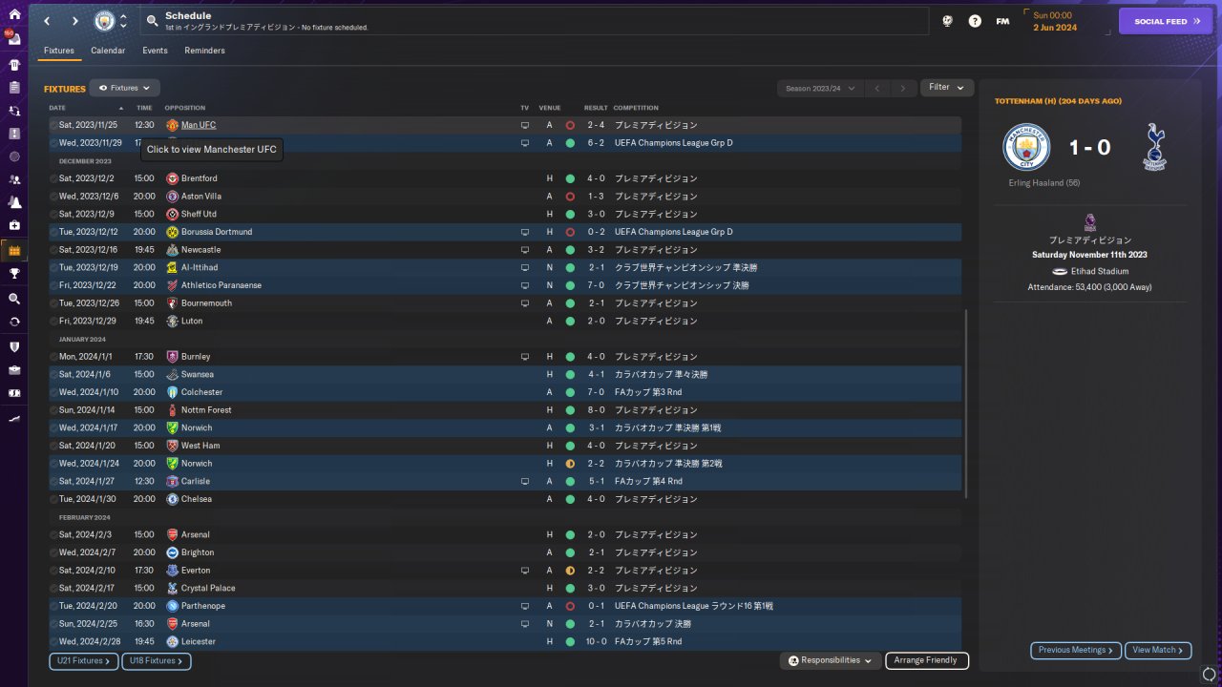Open the Home screen from the sidebar
Viewport: 1222px width, 687px height.
point(14,14)
